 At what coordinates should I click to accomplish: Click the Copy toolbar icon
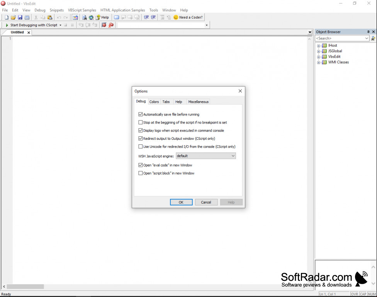point(43,17)
